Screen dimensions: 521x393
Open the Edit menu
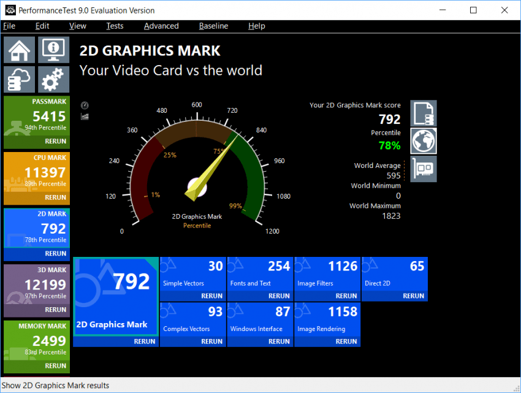(x=42, y=26)
